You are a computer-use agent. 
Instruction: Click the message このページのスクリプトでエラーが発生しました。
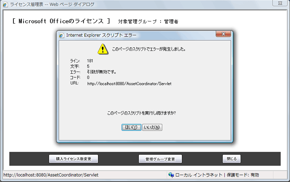tap(149, 49)
